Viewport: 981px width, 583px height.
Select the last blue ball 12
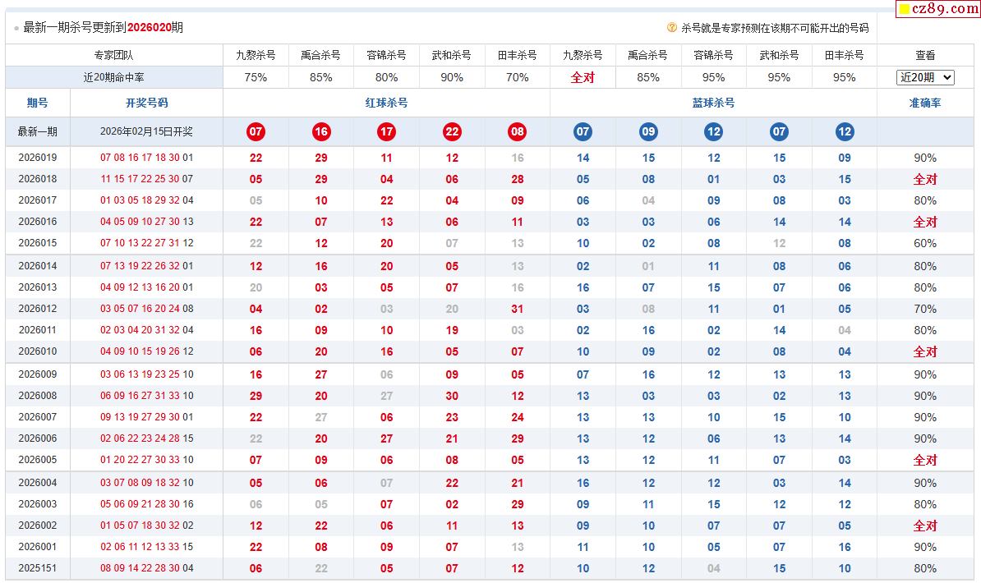(845, 131)
